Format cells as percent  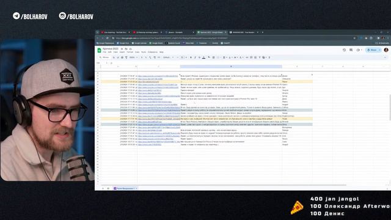146,57
